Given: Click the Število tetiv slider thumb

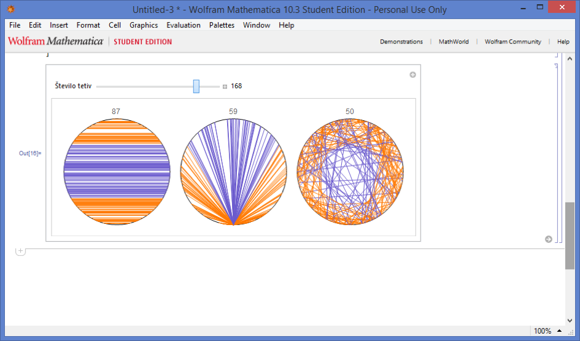Looking at the screenshot, I should point(196,86).
